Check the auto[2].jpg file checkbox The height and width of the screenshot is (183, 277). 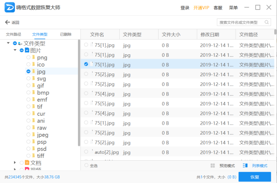(86, 151)
